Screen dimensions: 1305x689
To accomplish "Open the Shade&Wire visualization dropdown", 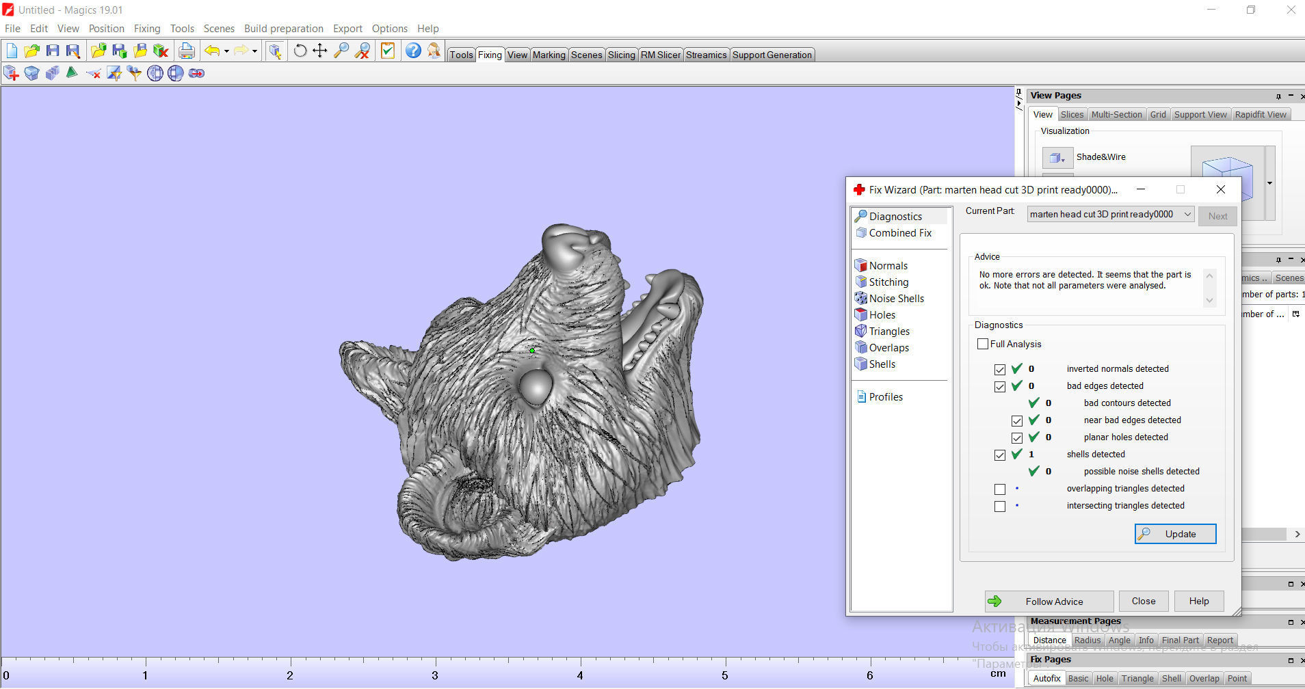I will [x=1057, y=157].
